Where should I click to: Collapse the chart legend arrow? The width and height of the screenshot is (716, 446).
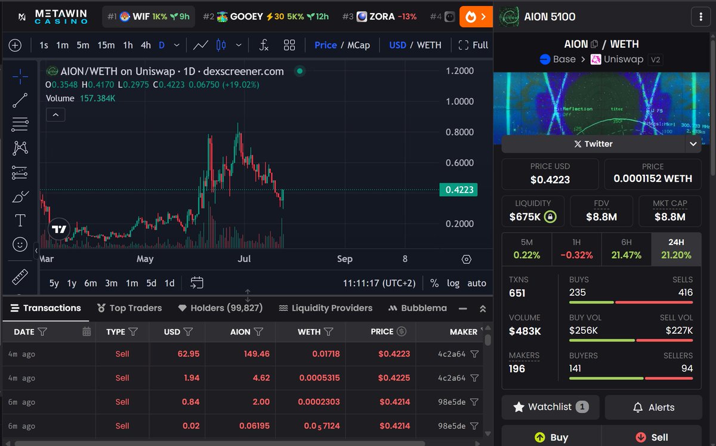55,114
